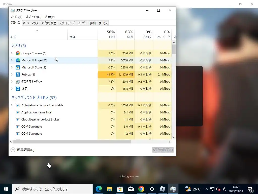Expand the Microsoft Edge (20) process group
258x194 pixels.
(12, 60)
